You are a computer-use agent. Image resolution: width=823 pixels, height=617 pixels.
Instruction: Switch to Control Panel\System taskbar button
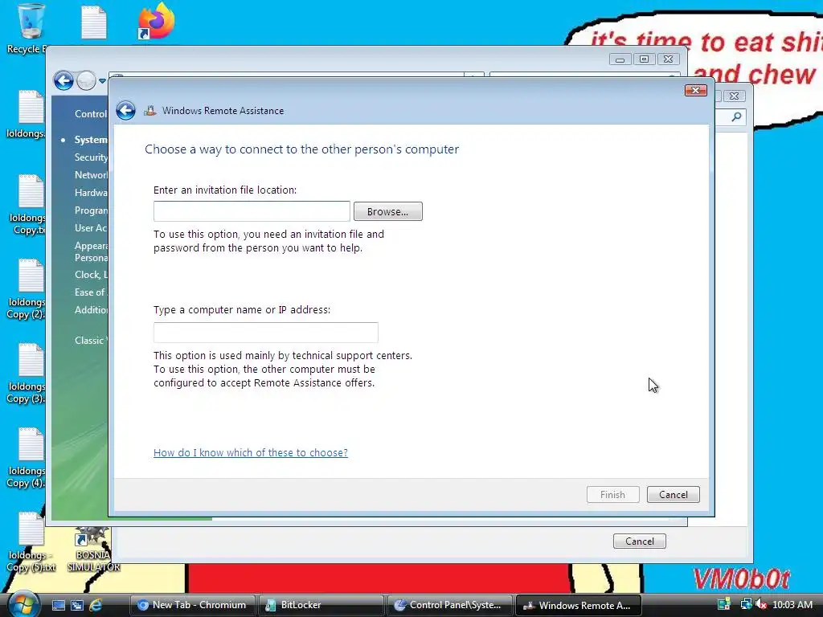point(449,605)
